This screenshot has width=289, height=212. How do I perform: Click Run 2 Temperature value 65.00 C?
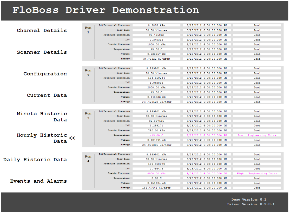pos(156,92)
